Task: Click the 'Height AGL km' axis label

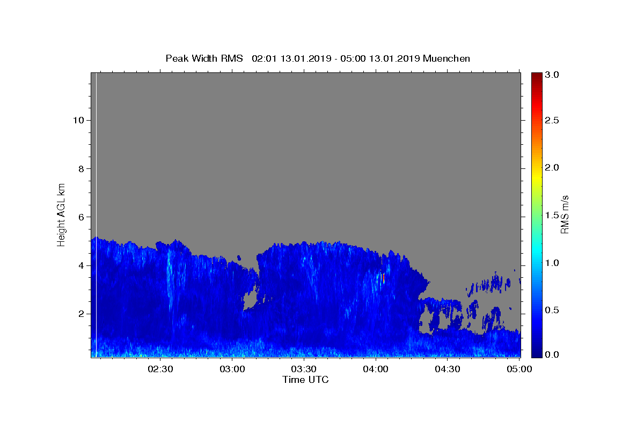Action: [62, 214]
